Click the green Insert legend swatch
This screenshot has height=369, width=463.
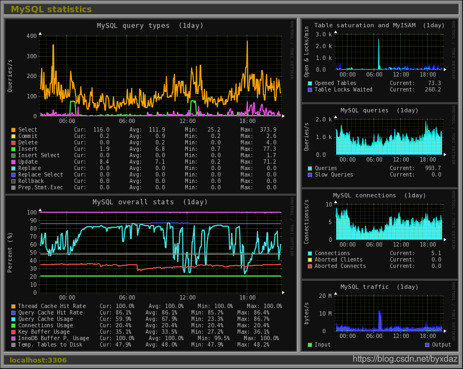(13, 149)
